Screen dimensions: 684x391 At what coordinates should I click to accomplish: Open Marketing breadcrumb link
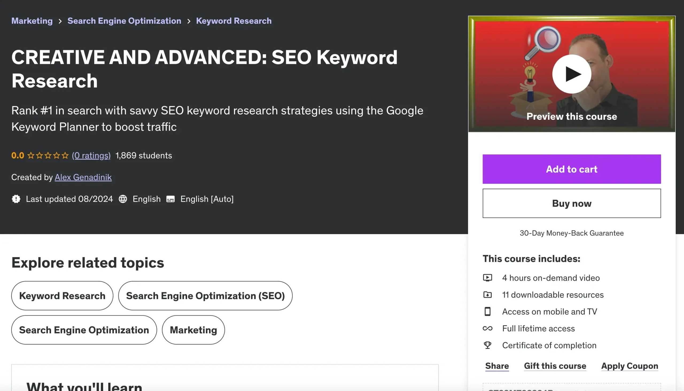coord(32,21)
